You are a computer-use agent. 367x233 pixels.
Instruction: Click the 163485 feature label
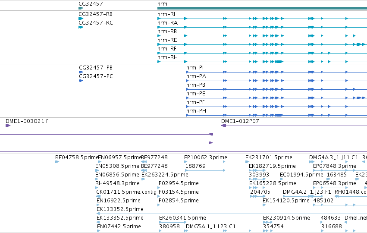tap(336, 175)
